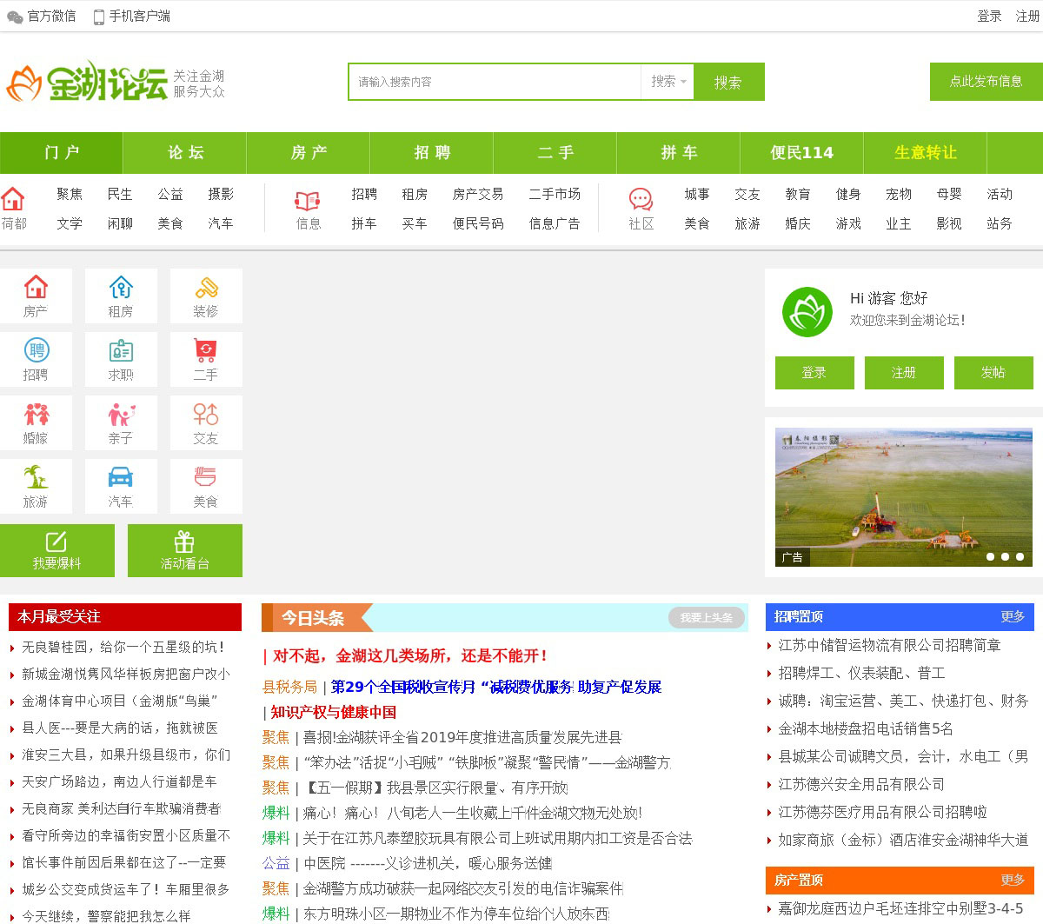
Task: Open the 租房 rental icon tile
Action: point(121,296)
